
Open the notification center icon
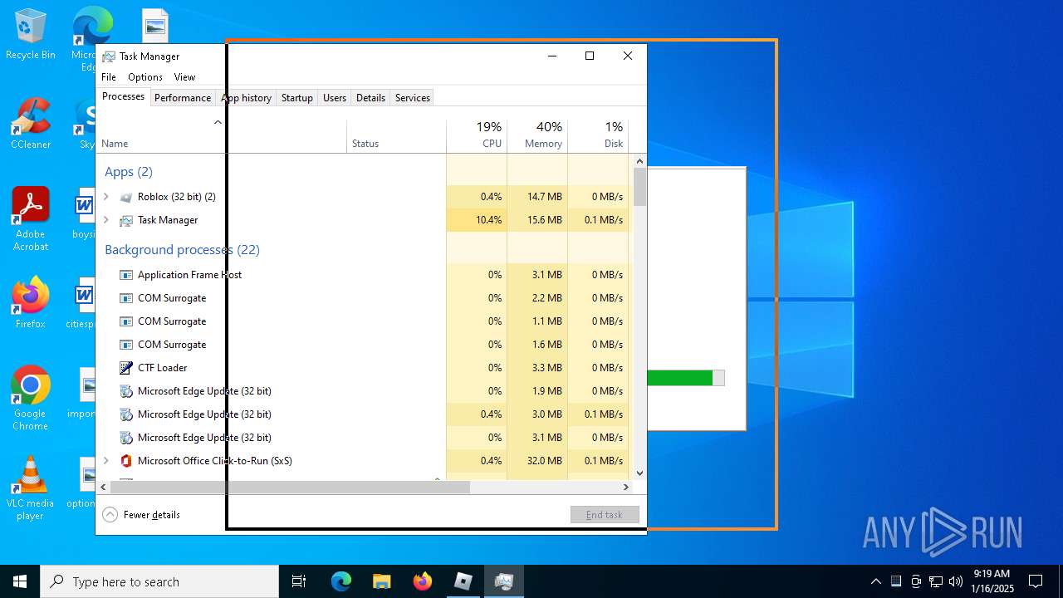(x=1036, y=581)
